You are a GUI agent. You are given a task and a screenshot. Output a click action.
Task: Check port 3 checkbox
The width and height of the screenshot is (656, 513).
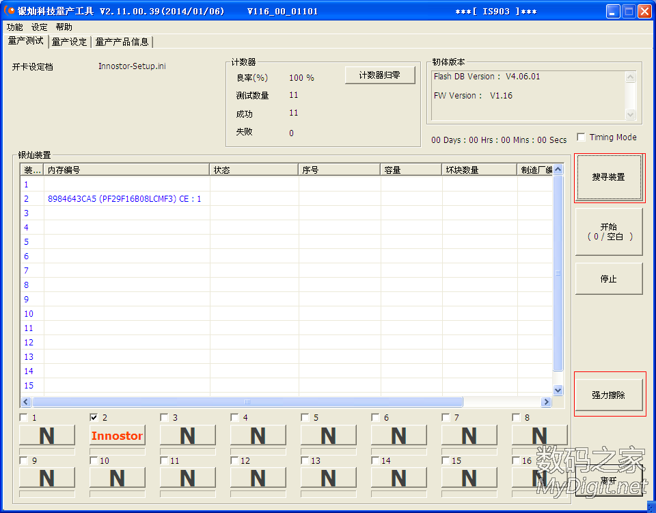tap(165, 417)
